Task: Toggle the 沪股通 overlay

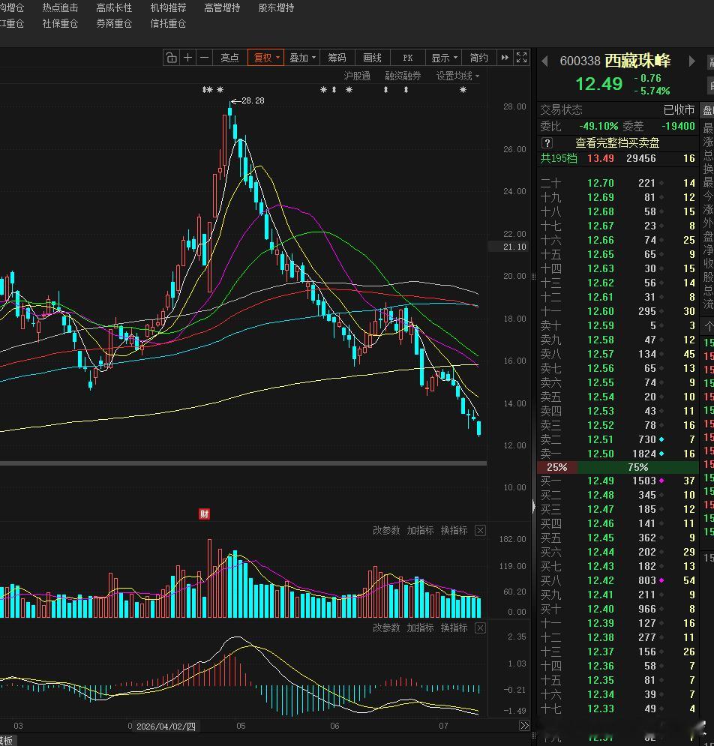Action: [x=357, y=76]
